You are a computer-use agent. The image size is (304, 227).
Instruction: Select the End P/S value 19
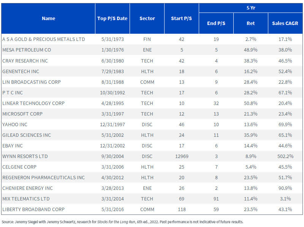[216, 39]
